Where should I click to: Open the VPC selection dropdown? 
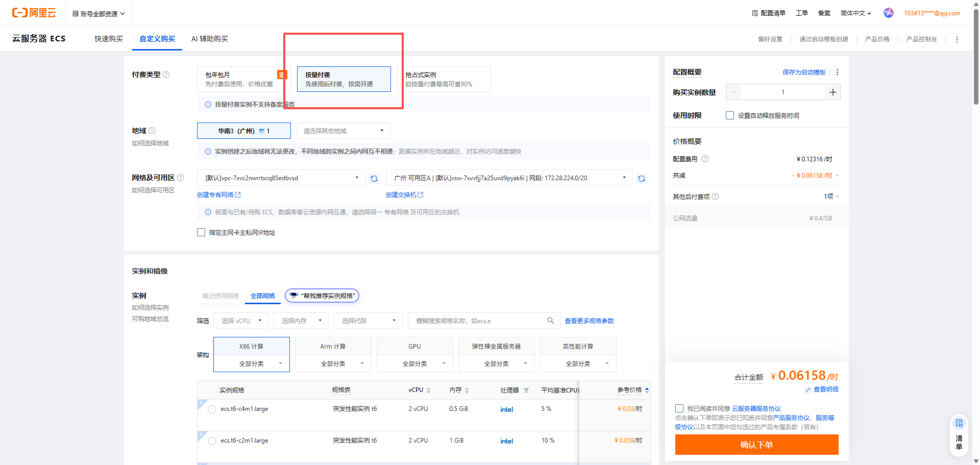[x=281, y=178]
